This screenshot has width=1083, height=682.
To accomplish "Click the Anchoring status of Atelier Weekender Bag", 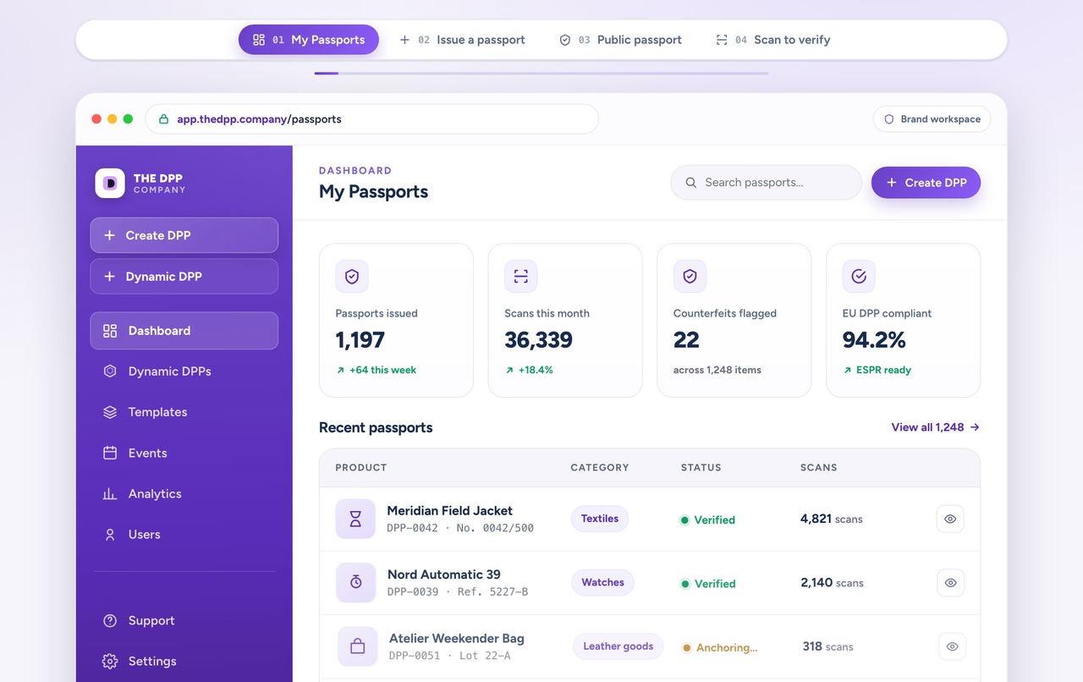I will tap(720, 647).
